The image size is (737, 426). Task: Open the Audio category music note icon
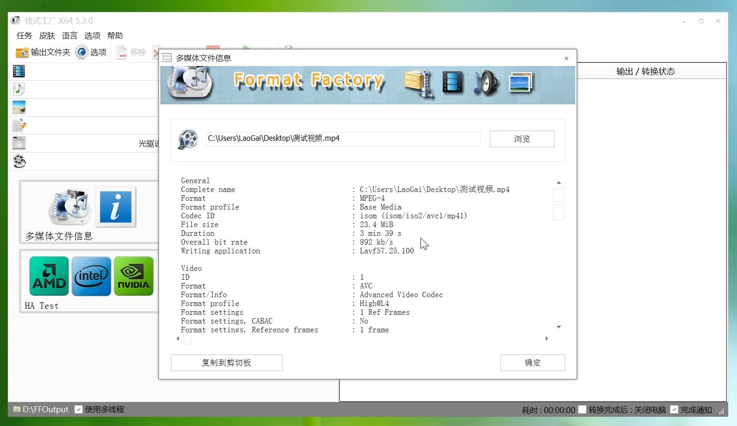tap(19, 89)
